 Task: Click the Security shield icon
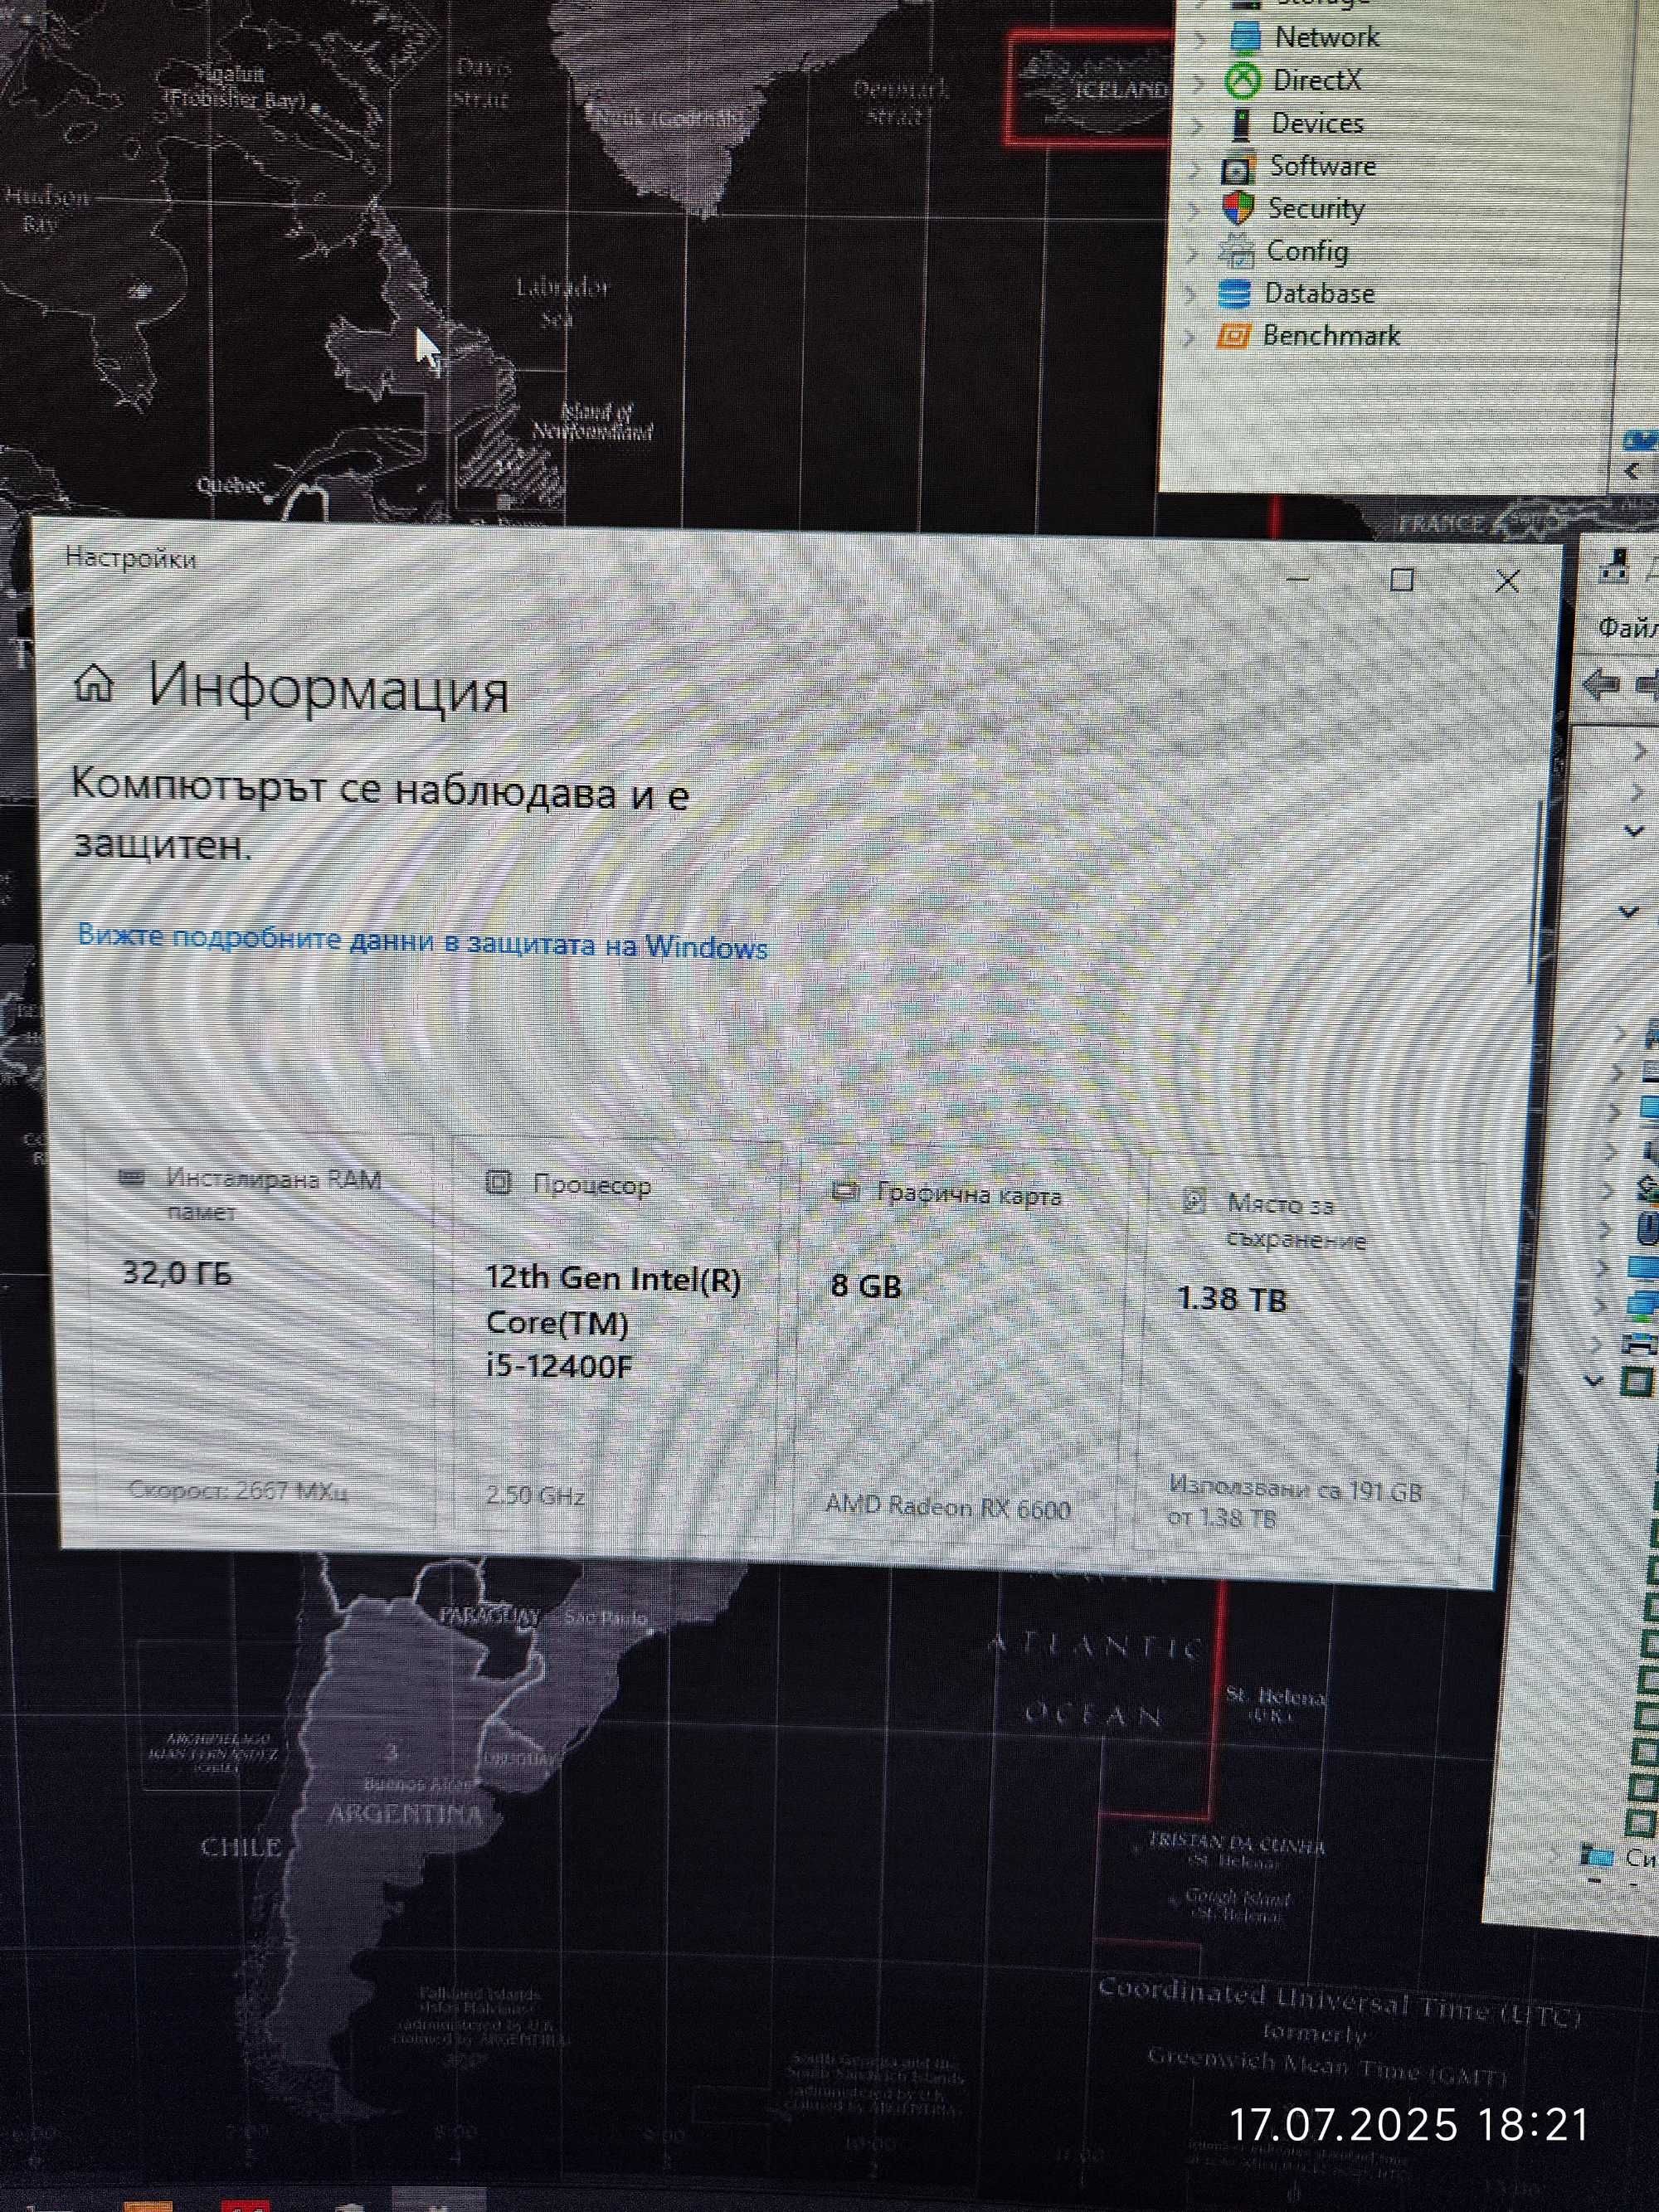[x=1237, y=208]
